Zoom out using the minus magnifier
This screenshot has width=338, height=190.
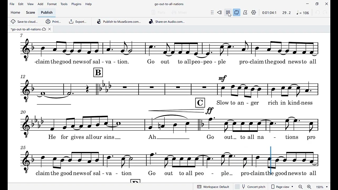[x=301, y=187]
